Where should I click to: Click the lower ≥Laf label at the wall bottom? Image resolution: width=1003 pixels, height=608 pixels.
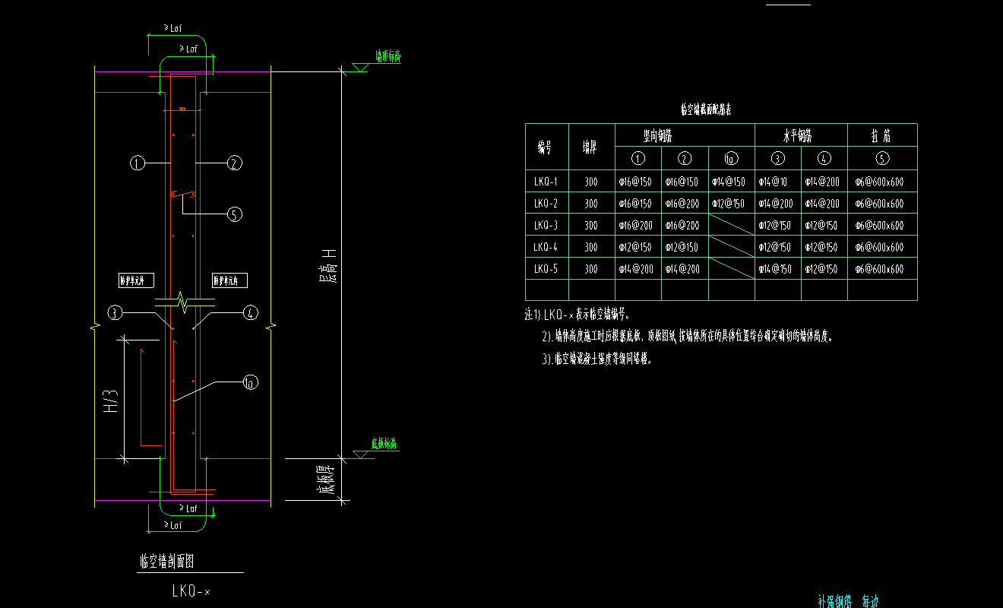(172, 525)
